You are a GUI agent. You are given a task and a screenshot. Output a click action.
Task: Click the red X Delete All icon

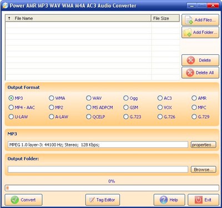click(x=190, y=73)
